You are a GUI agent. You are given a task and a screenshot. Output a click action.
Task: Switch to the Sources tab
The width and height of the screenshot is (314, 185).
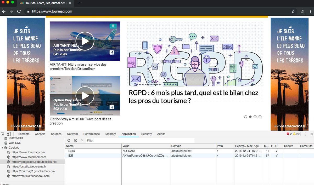tap(56, 134)
